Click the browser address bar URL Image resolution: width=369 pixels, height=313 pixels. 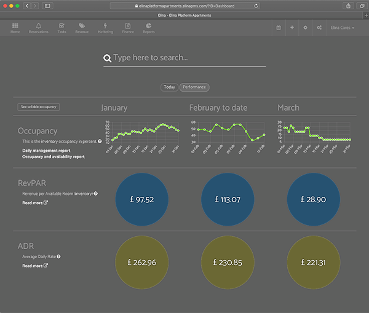184,6
